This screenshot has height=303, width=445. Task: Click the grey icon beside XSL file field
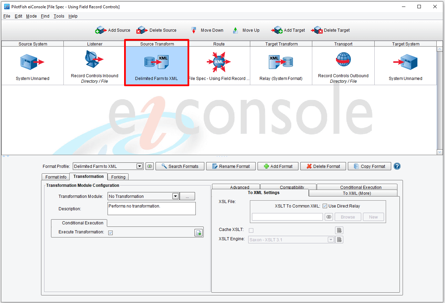tap(329, 217)
